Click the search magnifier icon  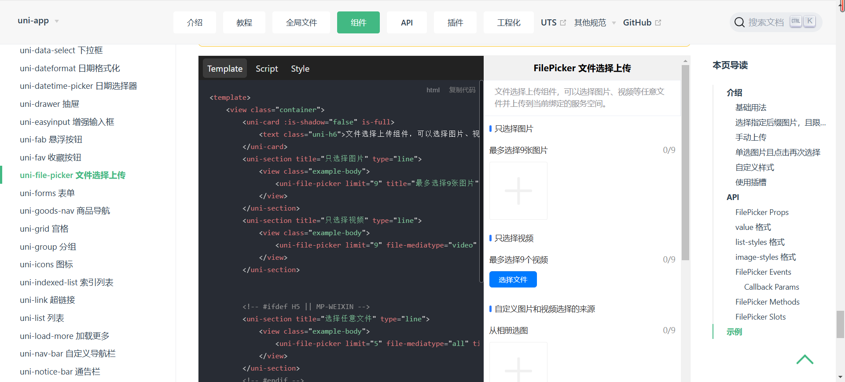[x=739, y=22]
